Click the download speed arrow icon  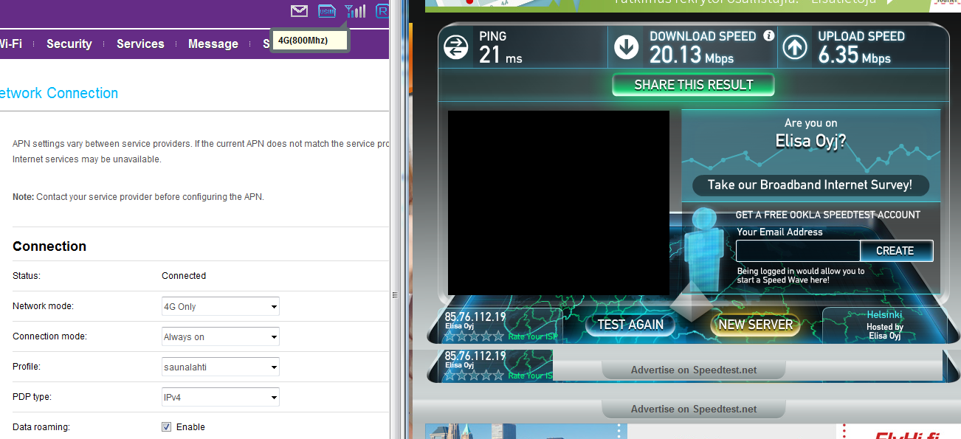point(627,48)
